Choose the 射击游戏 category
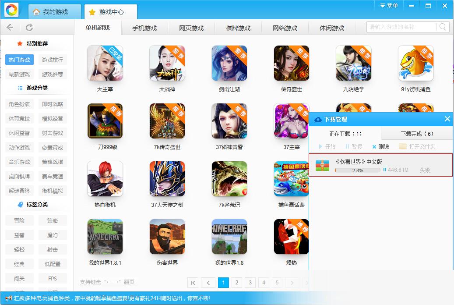This screenshot has width=454, height=305. click(x=53, y=133)
